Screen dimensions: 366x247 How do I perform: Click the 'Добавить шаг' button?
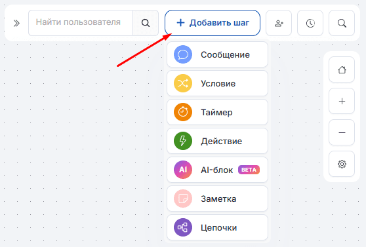pyautogui.click(x=213, y=23)
